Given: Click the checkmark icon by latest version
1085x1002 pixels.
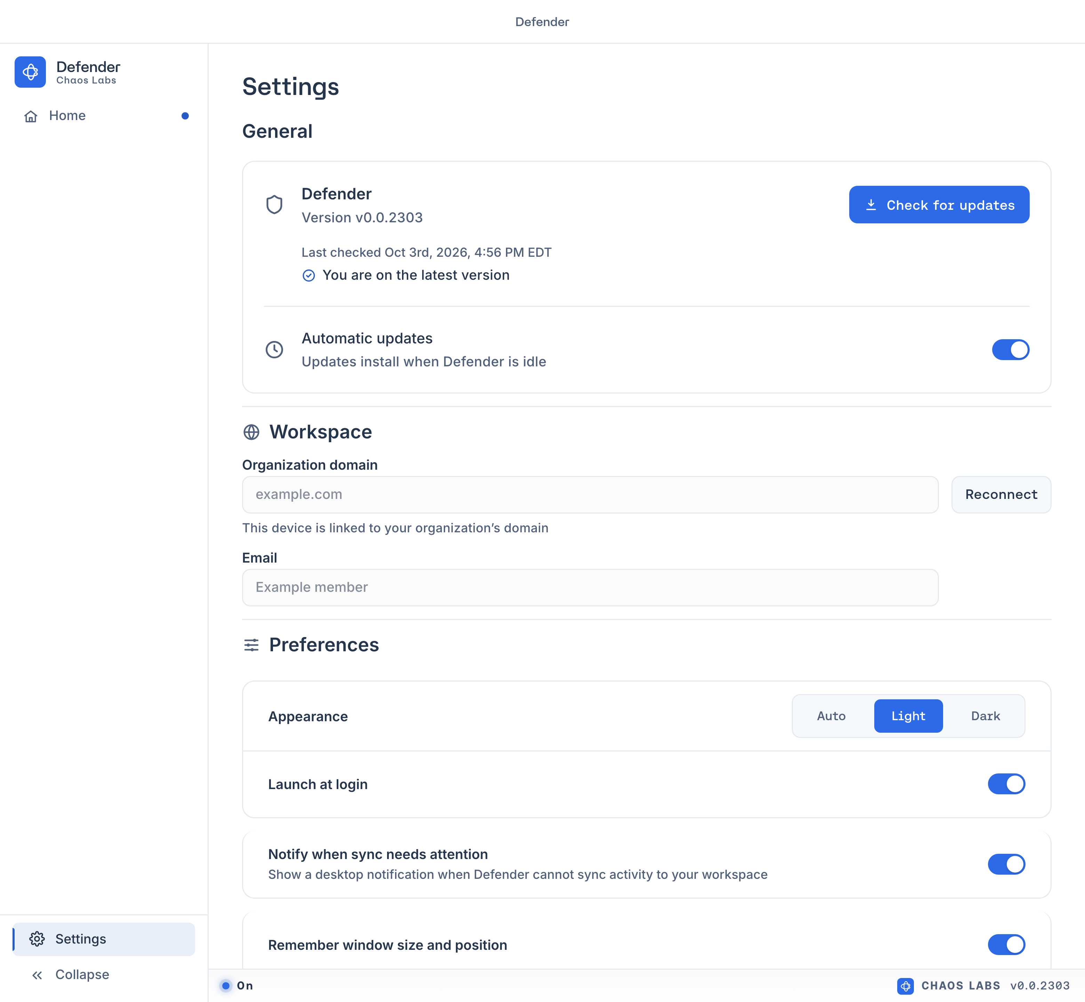Looking at the screenshot, I should (x=308, y=276).
